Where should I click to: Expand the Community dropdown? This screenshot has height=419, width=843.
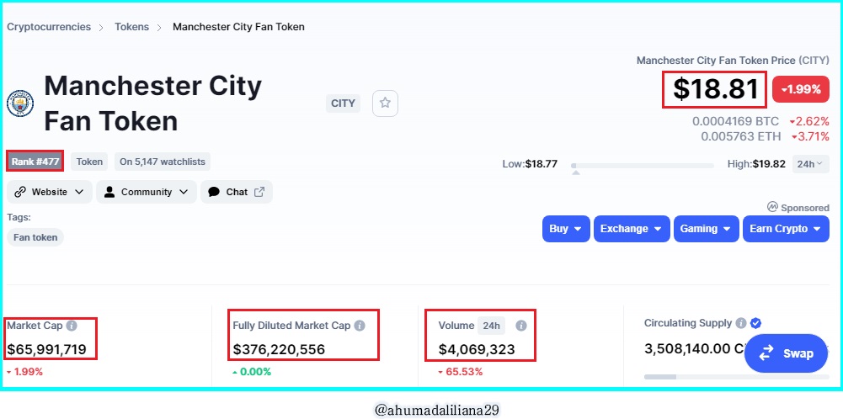147,192
